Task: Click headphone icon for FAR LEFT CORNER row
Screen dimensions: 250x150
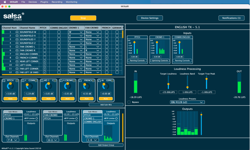Action: coord(17,69)
